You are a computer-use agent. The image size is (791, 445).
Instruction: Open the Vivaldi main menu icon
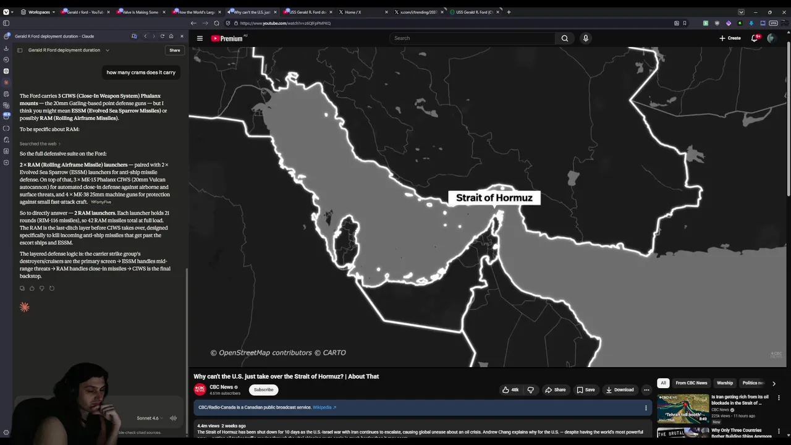click(x=6, y=12)
